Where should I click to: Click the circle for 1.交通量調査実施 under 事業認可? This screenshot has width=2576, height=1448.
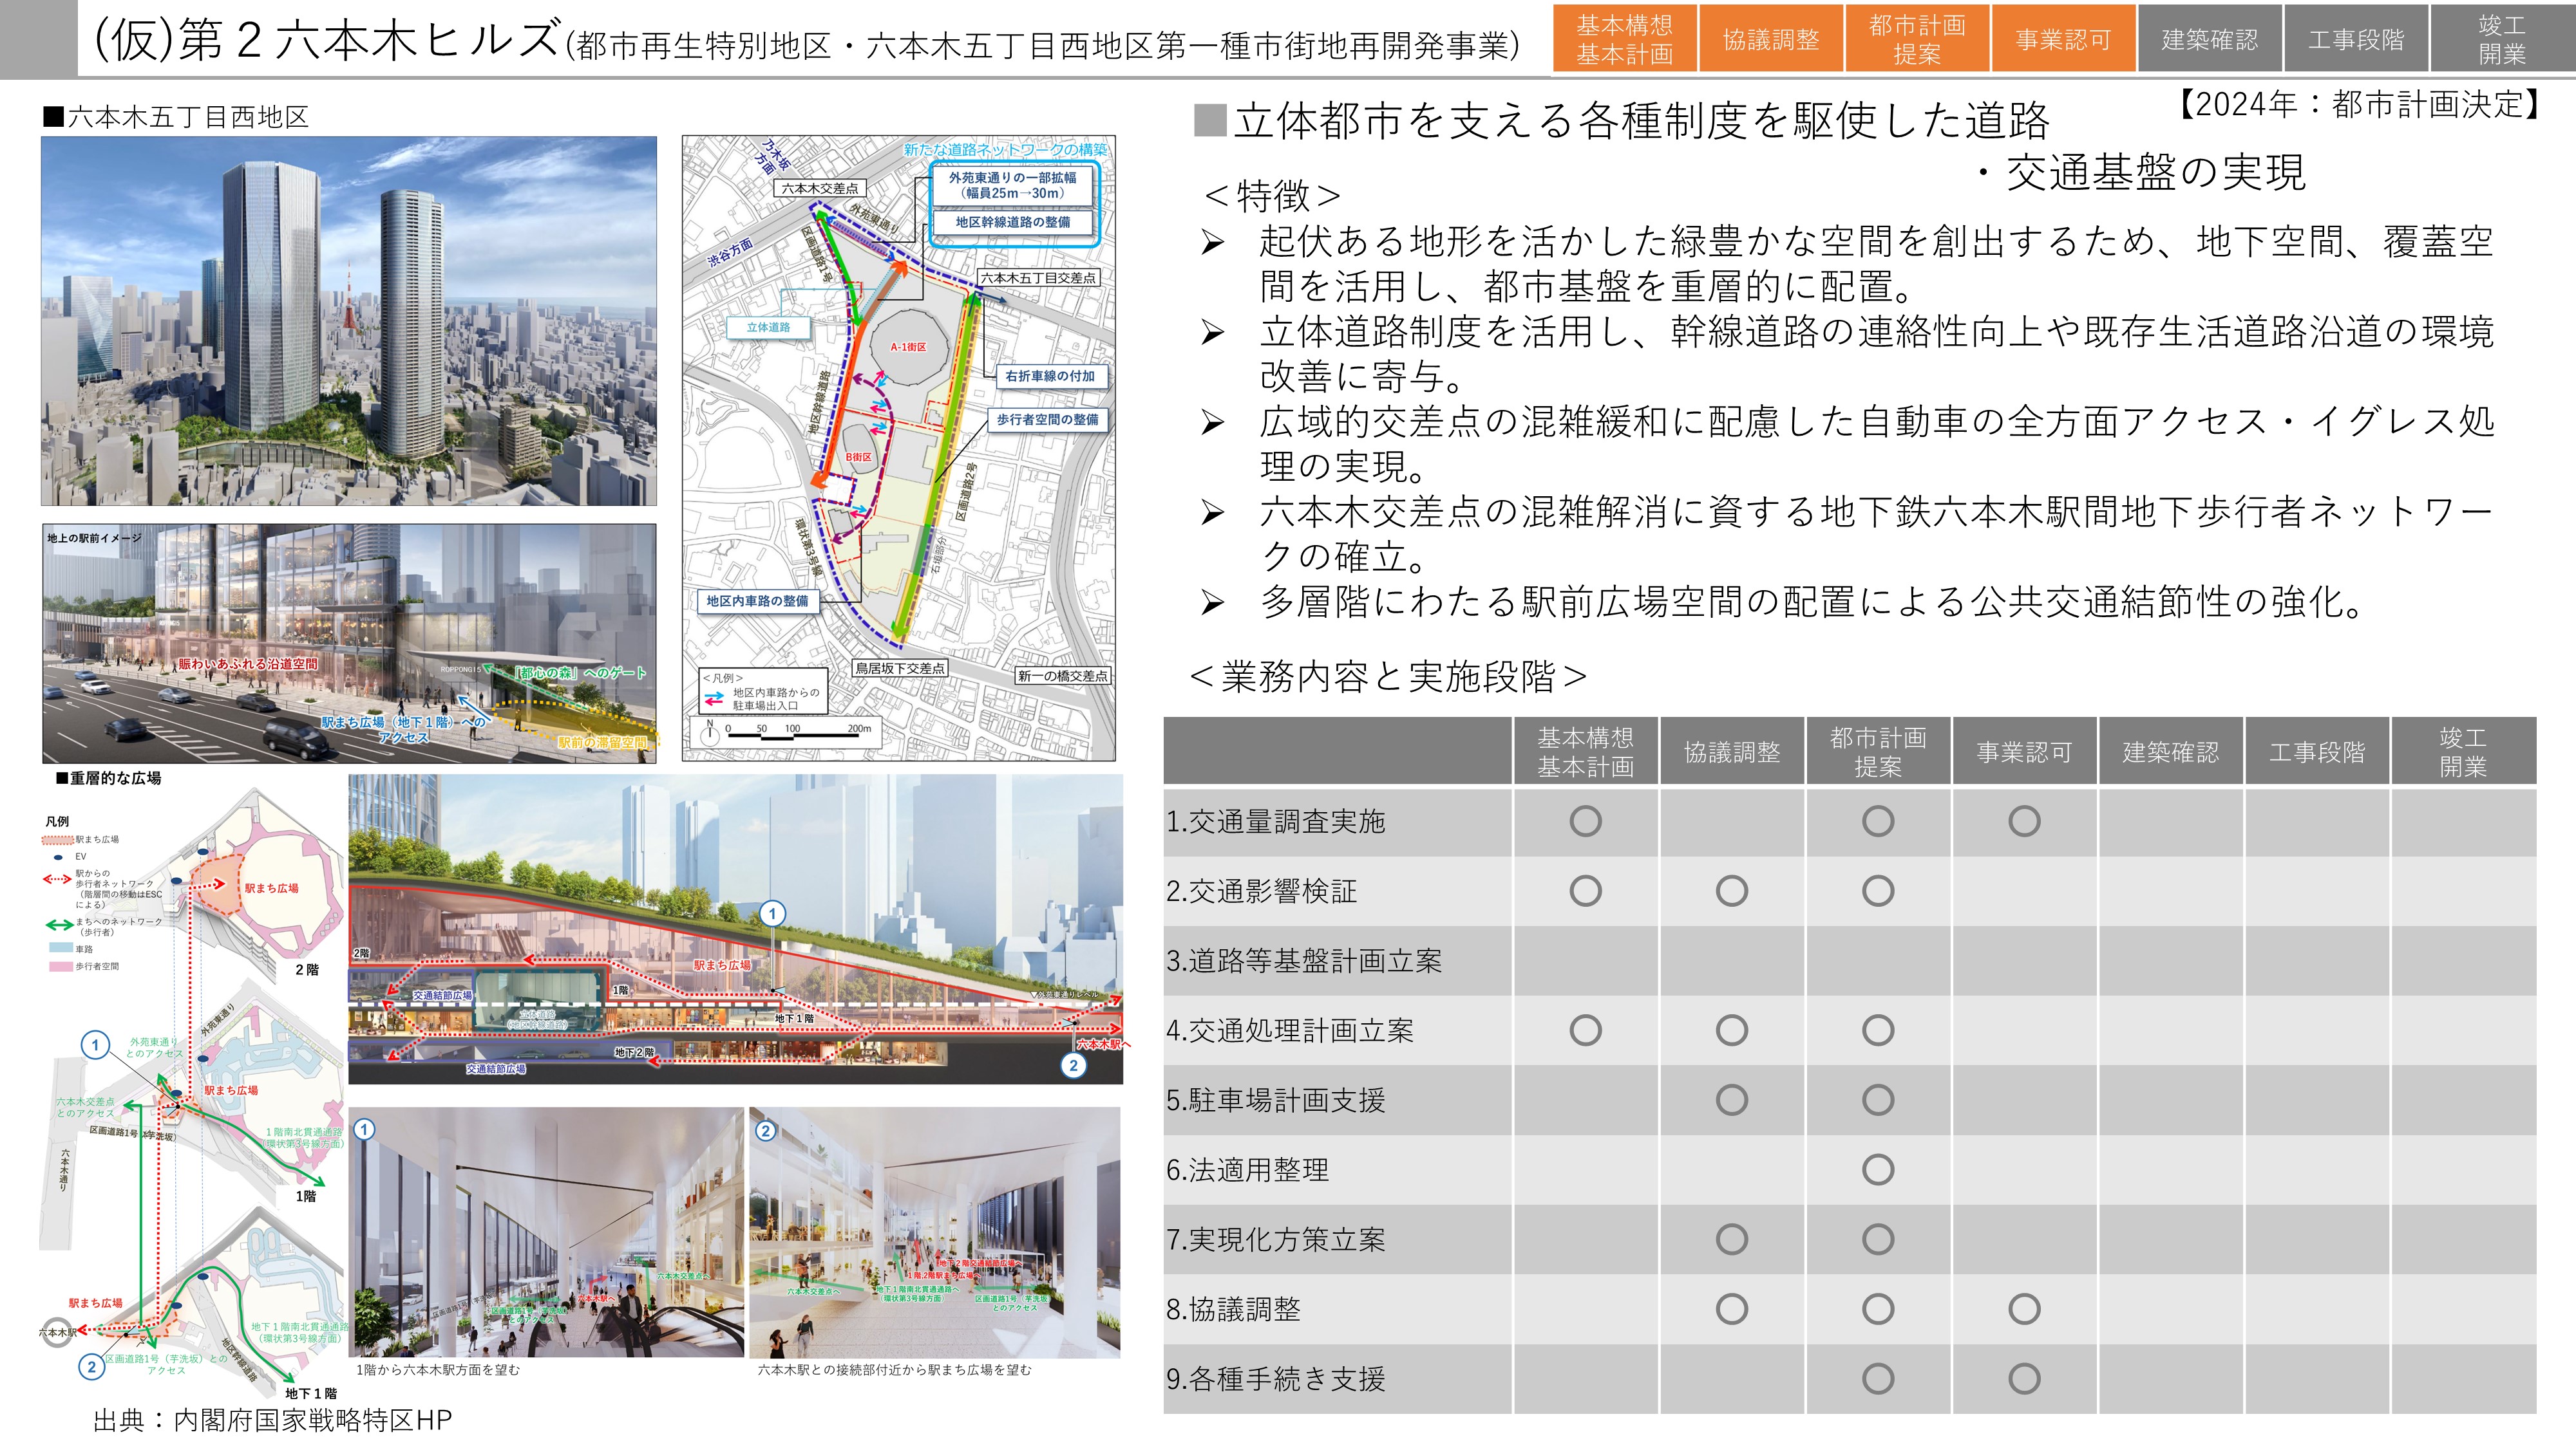point(2024,821)
